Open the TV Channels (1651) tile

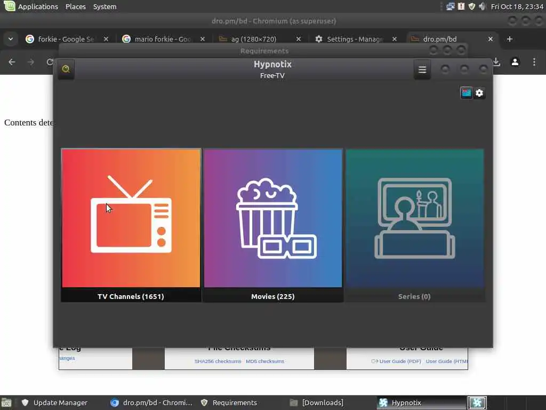131,225
